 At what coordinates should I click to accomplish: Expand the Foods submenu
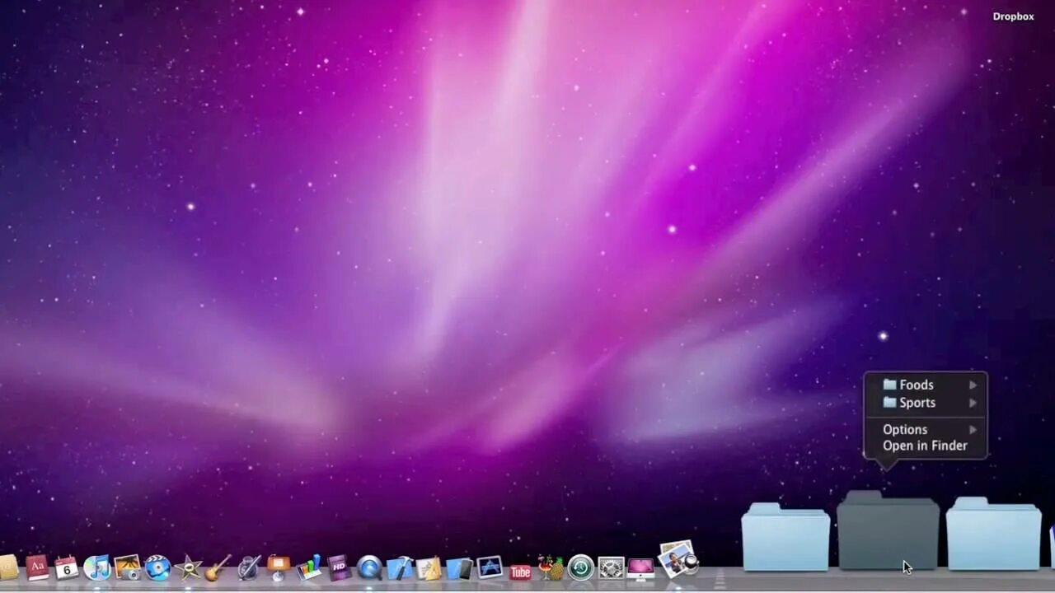973,385
